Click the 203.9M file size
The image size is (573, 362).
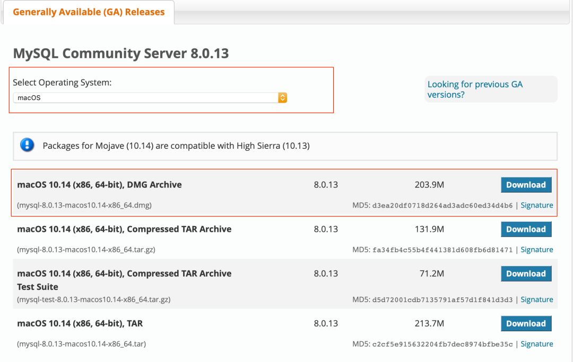429,185
